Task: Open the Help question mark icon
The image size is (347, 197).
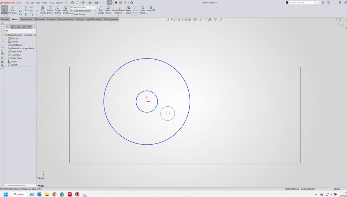Action: tap(329, 3)
